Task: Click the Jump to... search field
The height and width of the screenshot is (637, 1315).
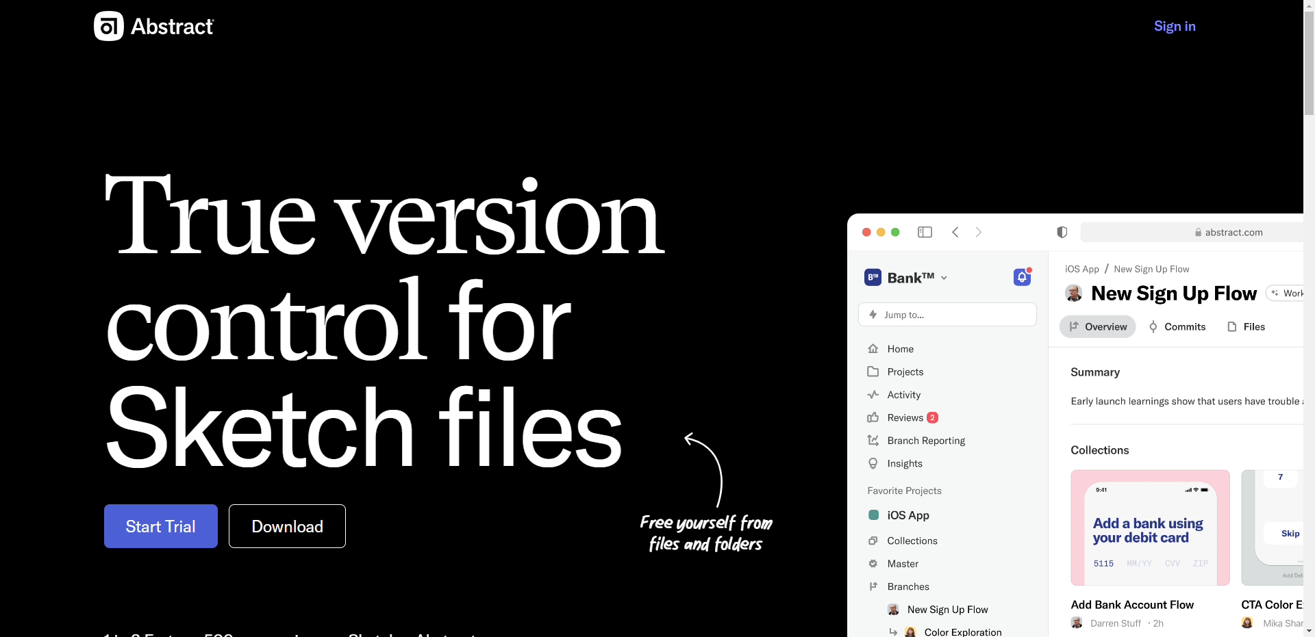Action: tap(947, 315)
